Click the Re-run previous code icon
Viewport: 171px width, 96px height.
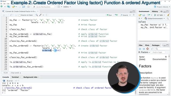click(116, 15)
